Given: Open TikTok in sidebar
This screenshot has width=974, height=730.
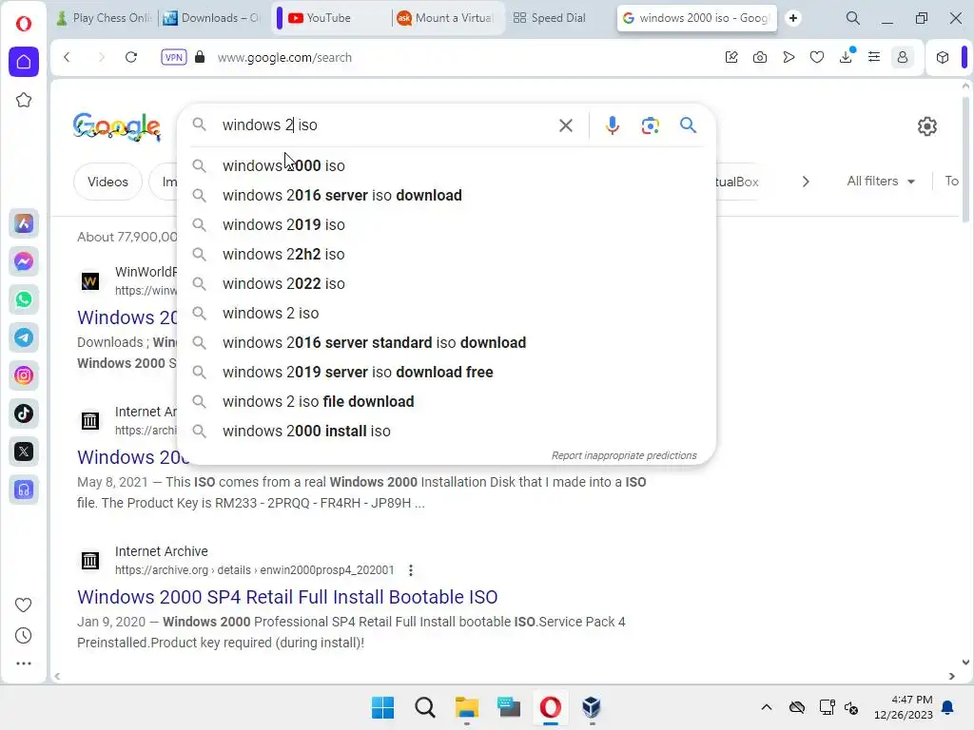Looking at the screenshot, I should tap(24, 413).
